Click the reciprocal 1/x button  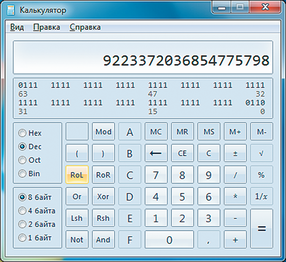[x=261, y=196]
